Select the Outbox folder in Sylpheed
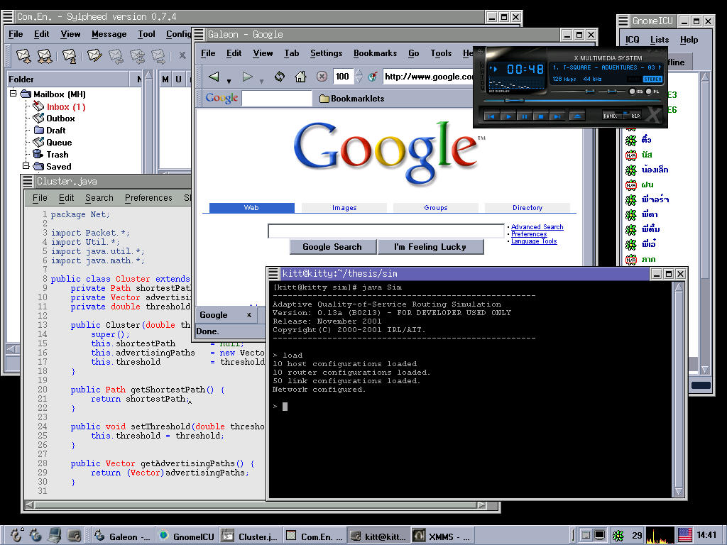Viewport: 727px width, 545px height. (54, 119)
